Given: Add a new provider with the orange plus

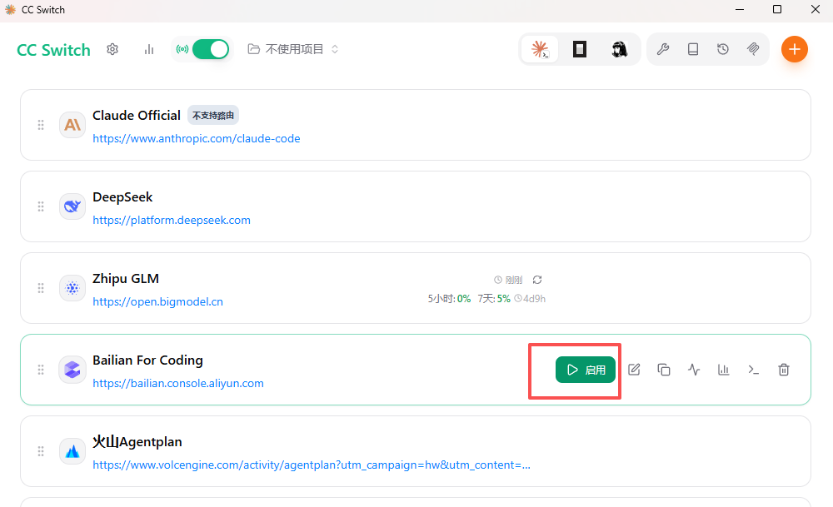Looking at the screenshot, I should click(x=794, y=49).
